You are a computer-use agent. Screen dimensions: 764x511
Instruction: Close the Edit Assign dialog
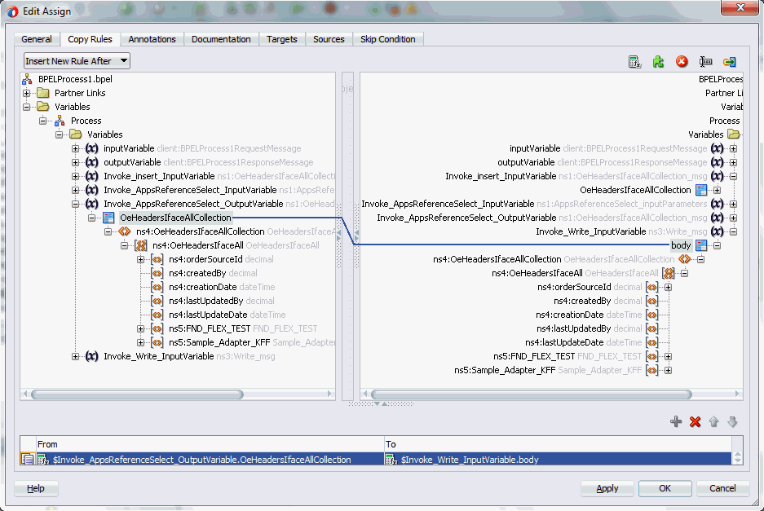click(740, 7)
